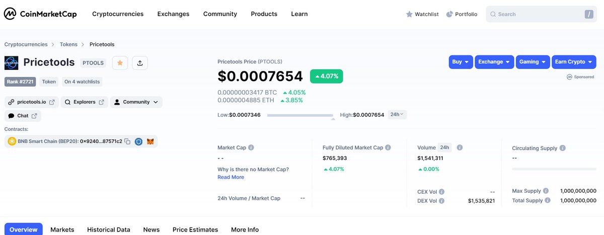Click the $1,535,821 DEX volume value
This screenshot has height=235, width=604.
tap(481, 201)
